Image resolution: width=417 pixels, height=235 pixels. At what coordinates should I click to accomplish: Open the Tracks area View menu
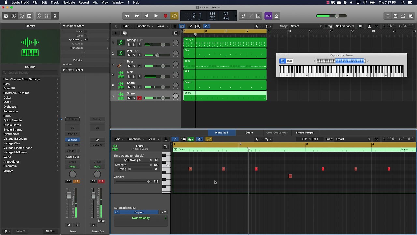[162, 26]
